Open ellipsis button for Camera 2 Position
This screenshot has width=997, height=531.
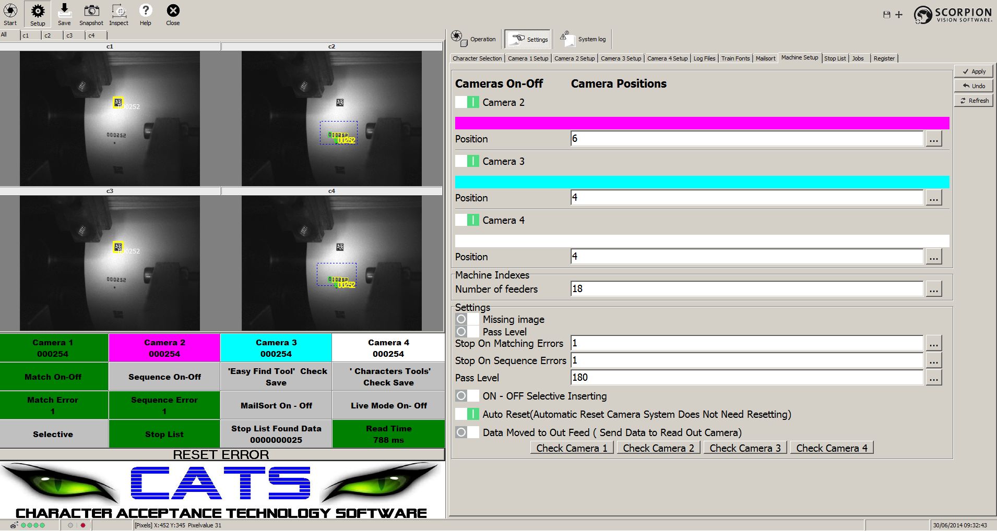tap(934, 139)
